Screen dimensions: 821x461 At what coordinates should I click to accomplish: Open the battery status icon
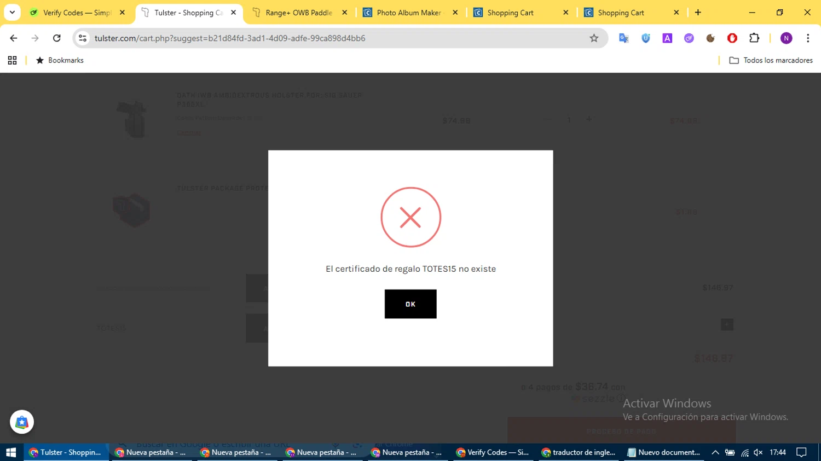click(730, 452)
